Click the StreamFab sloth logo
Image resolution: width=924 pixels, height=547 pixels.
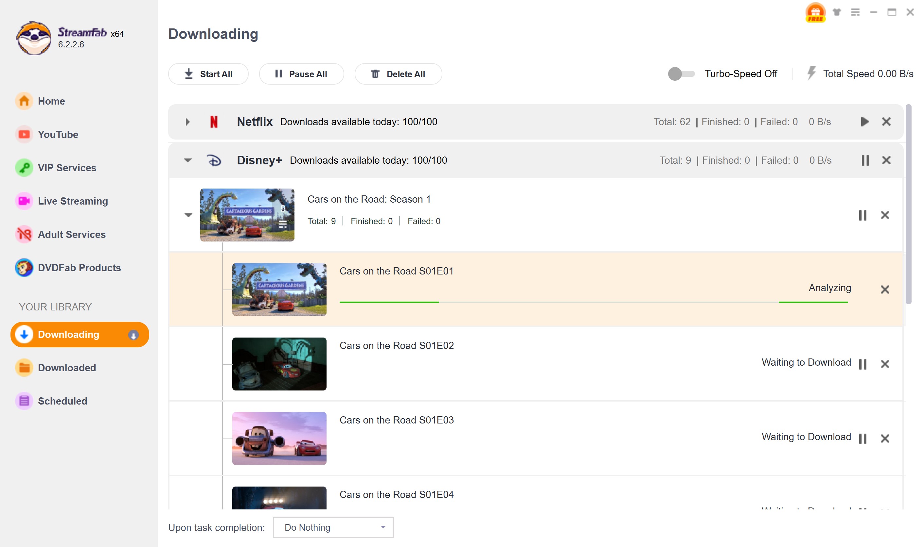pyautogui.click(x=34, y=38)
